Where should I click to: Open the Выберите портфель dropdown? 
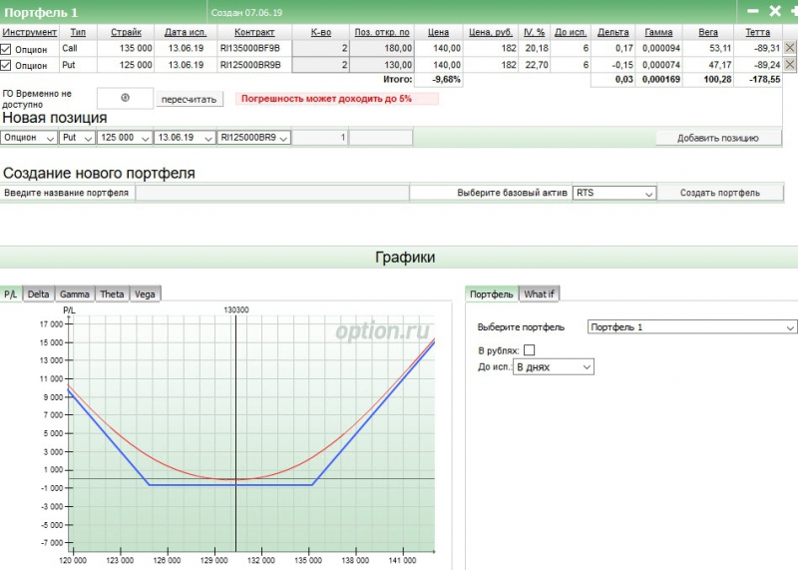pyautogui.click(x=691, y=327)
